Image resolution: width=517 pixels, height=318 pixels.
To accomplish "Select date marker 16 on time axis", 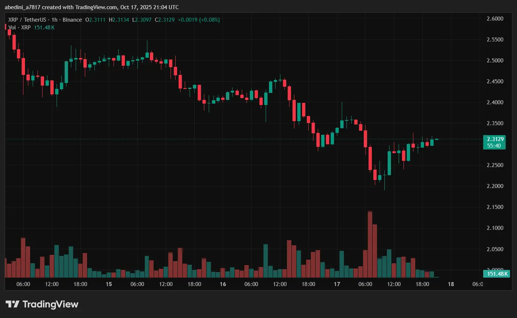I will tap(223, 284).
